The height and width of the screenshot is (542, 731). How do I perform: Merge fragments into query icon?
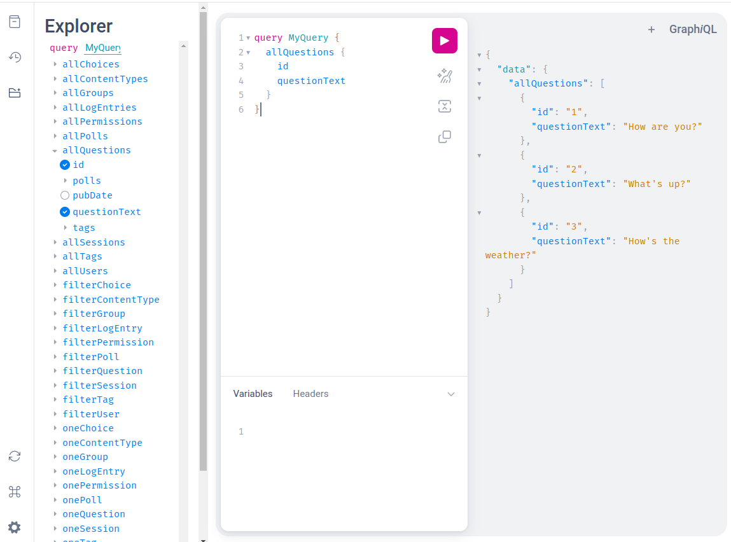click(x=444, y=106)
